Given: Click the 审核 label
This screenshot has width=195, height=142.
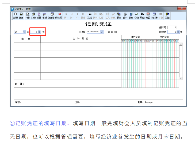Looking at the screenshot, I should coord(18,102).
